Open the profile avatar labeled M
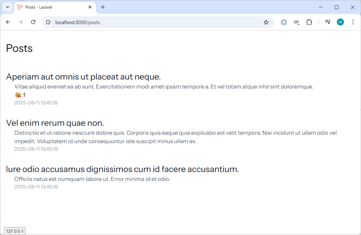 [x=340, y=22]
